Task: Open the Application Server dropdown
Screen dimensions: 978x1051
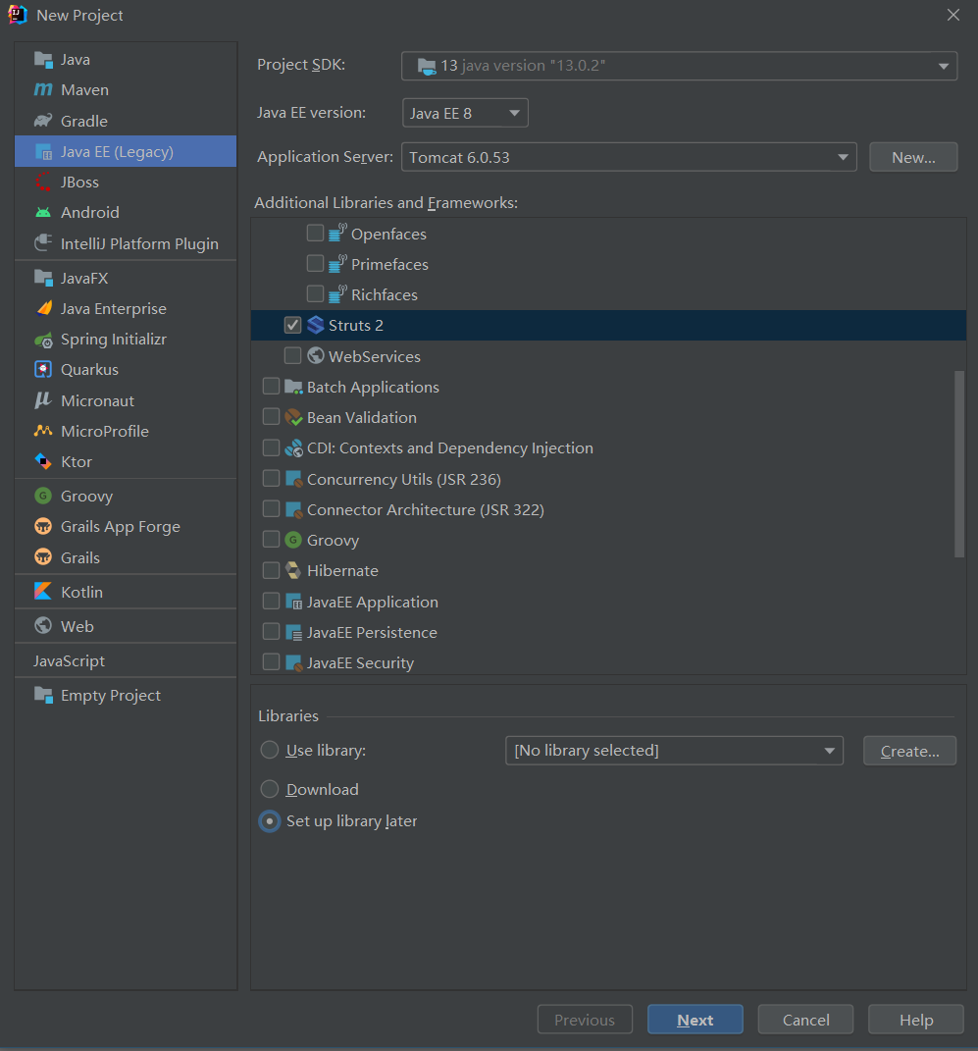Action: click(629, 157)
